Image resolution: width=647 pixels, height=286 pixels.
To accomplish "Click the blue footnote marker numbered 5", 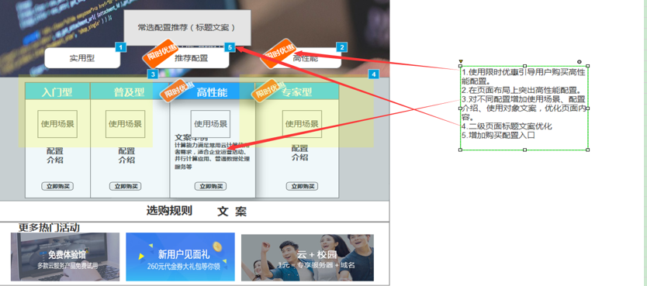I will pyautogui.click(x=230, y=47).
